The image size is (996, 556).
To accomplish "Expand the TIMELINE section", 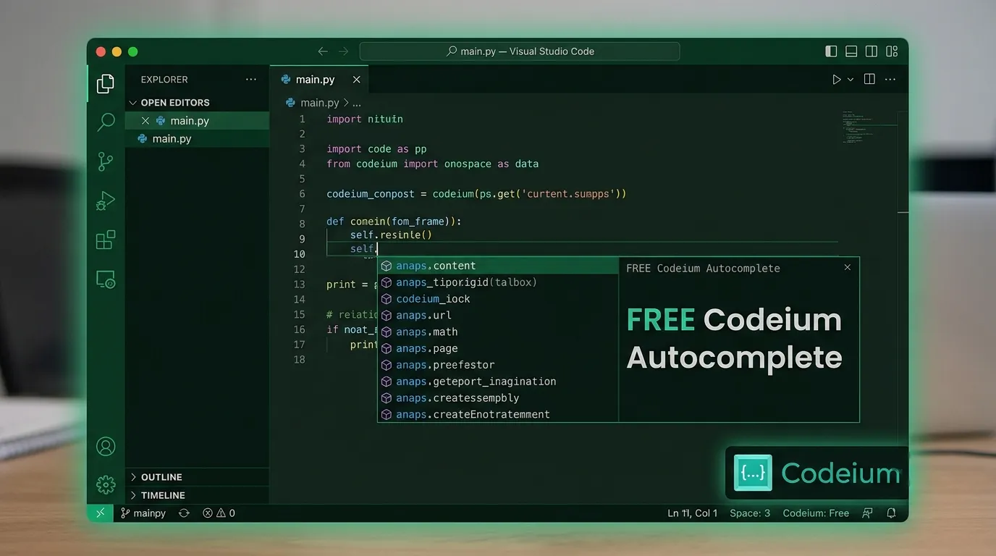I will click(198, 495).
